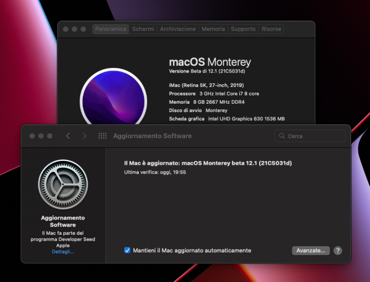Click 'macOS Monterey' title text
The height and width of the screenshot is (282, 370).
tap(210, 62)
